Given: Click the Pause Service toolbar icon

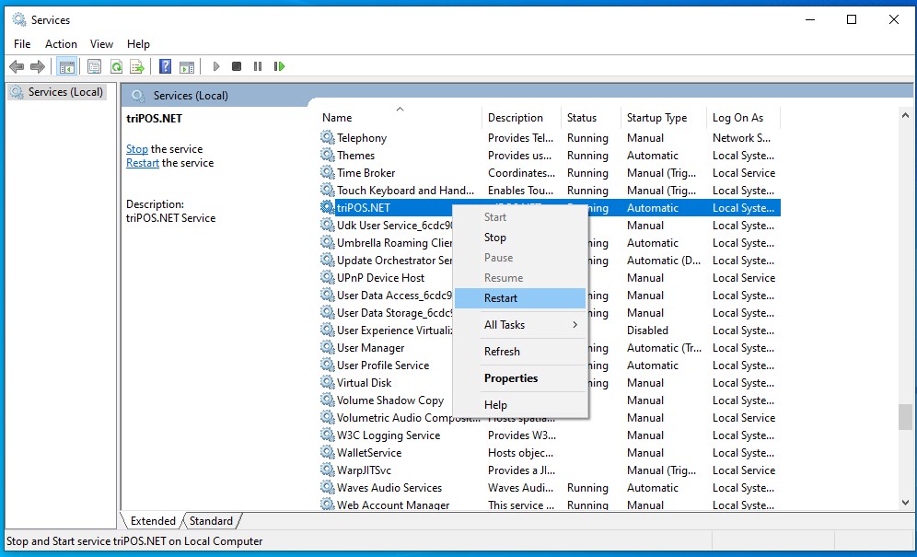Looking at the screenshot, I should tap(257, 66).
